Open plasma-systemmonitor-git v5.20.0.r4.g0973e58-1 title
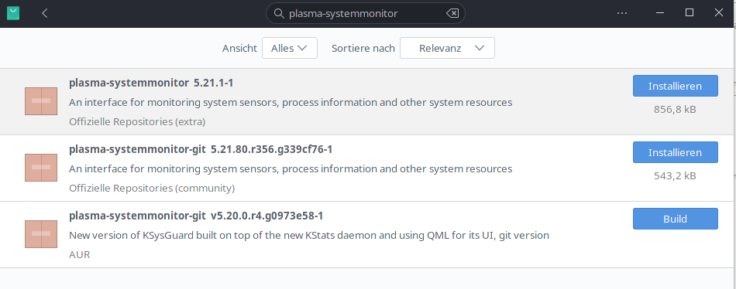736x289 pixels. point(196,216)
